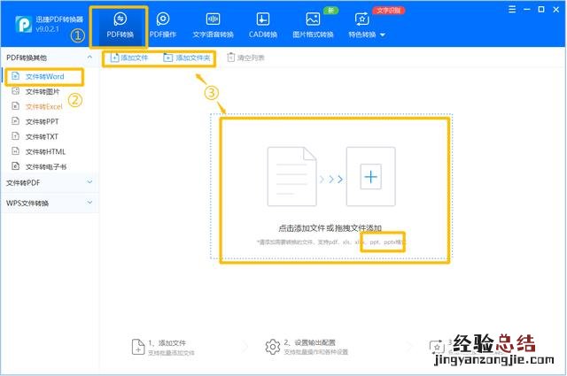Click the 文件转电子书 ebook icon
Viewport: 567px width, 376px height.
click(16, 165)
